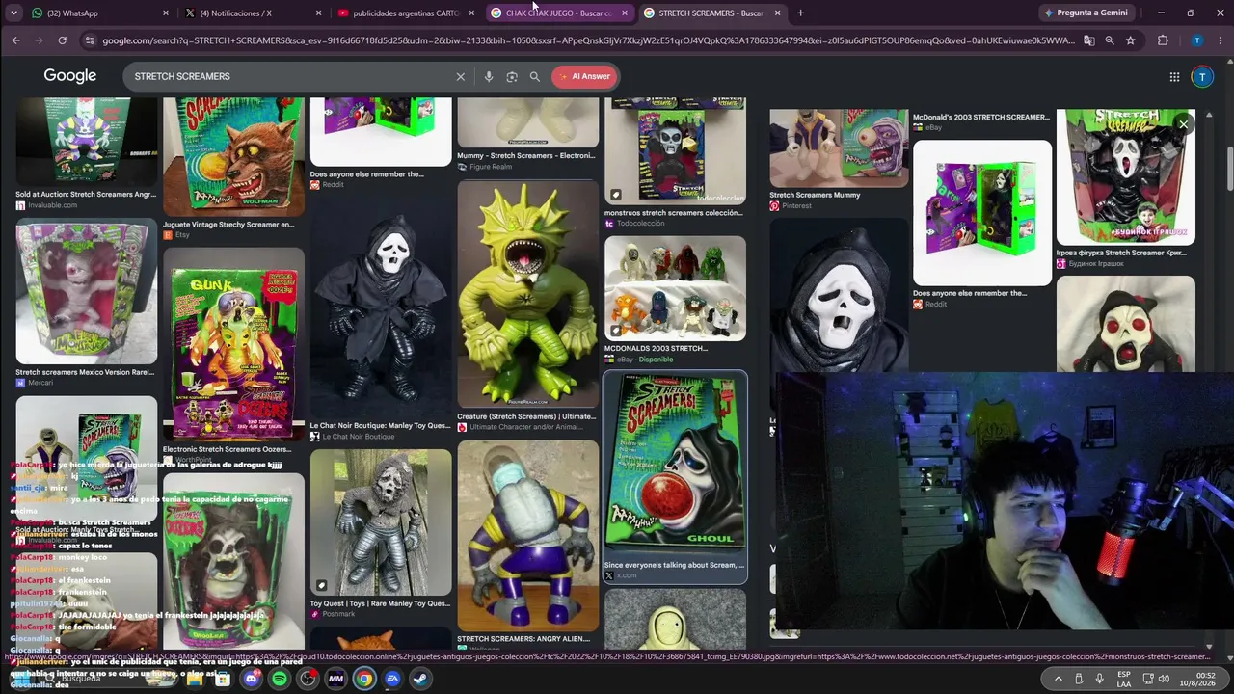Open the Google apps grid
The height and width of the screenshot is (694, 1234).
[1174, 76]
